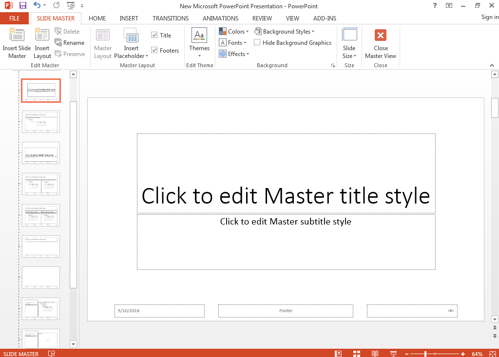Select the second layout thumbnail in pane
Screen dimensions: 499x357
click(41, 122)
